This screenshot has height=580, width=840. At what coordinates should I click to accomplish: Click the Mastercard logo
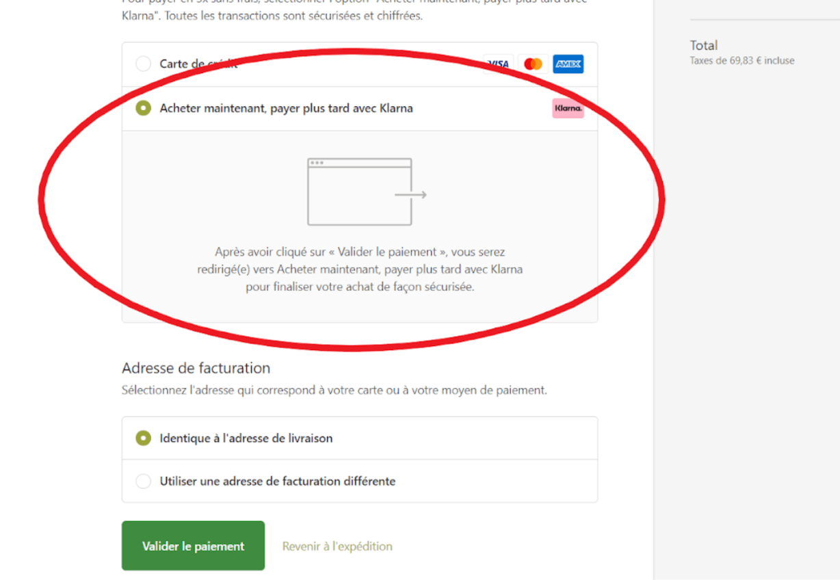[x=533, y=64]
